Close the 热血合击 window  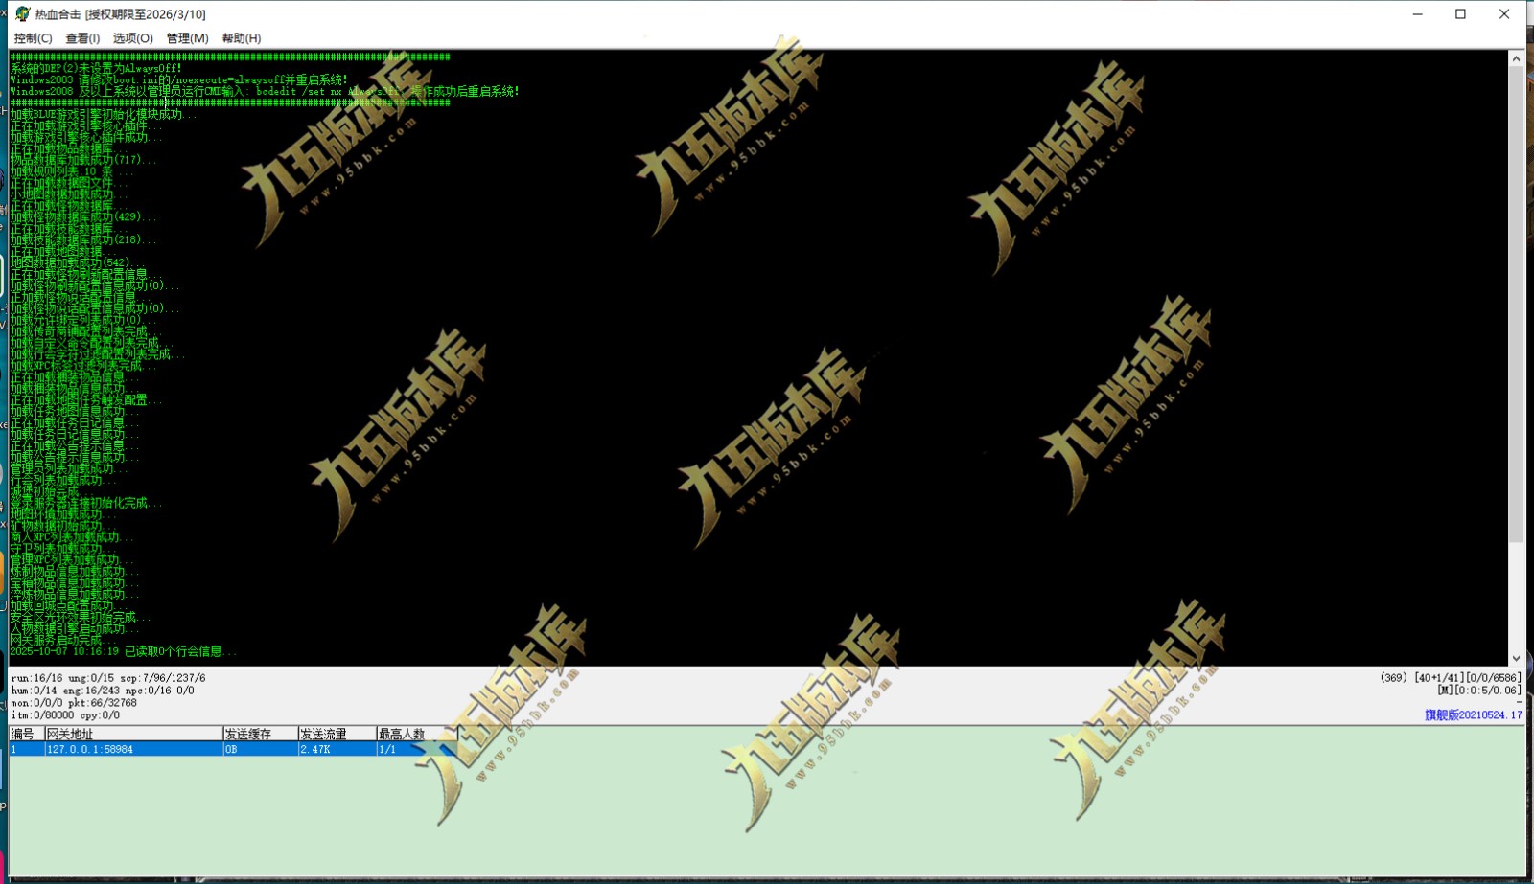pyautogui.click(x=1504, y=14)
